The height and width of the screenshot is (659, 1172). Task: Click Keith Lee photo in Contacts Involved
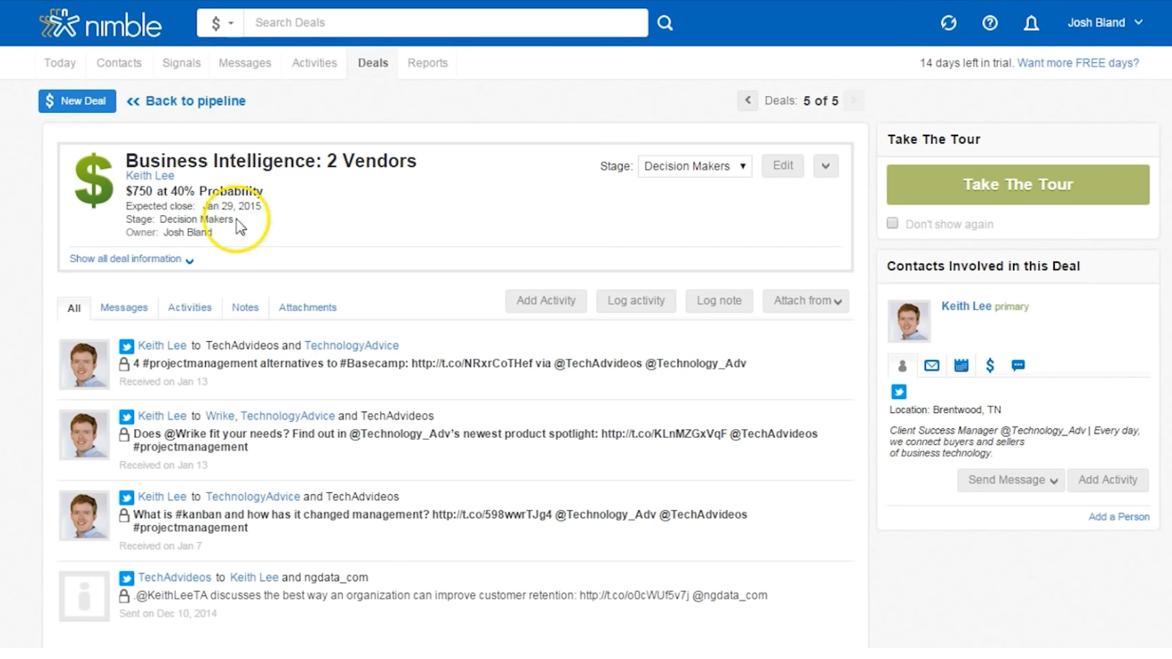coord(909,321)
